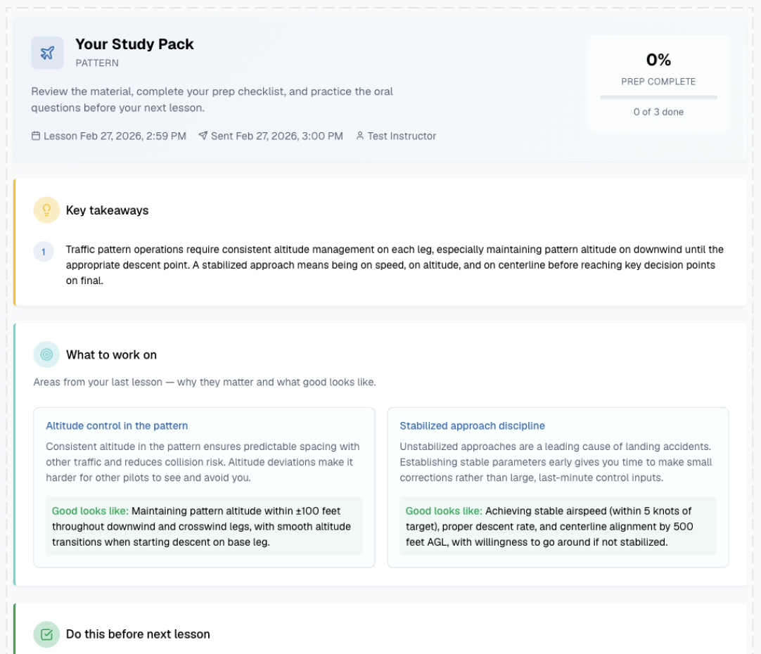The image size is (761, 654).
Task: Click the Prep Complete progress bar
Action: [658, 97]
